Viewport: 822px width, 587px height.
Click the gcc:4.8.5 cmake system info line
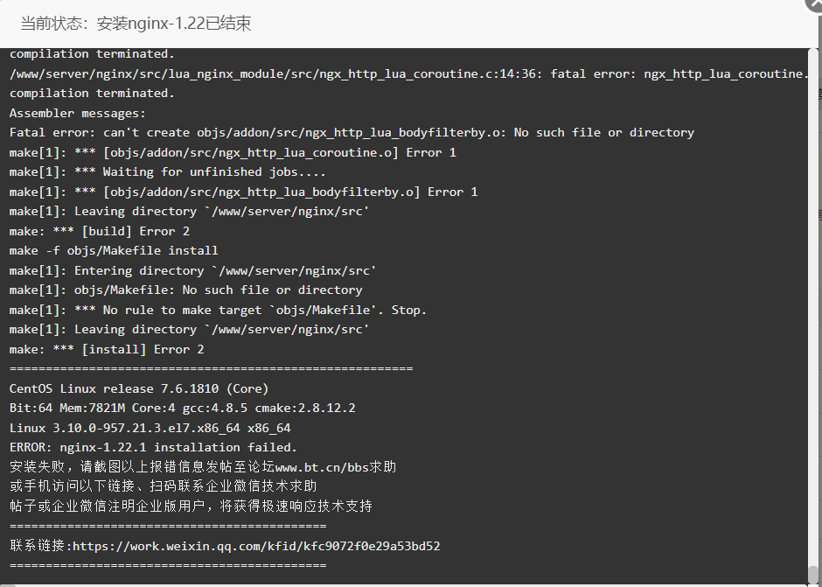click(183, 409)
